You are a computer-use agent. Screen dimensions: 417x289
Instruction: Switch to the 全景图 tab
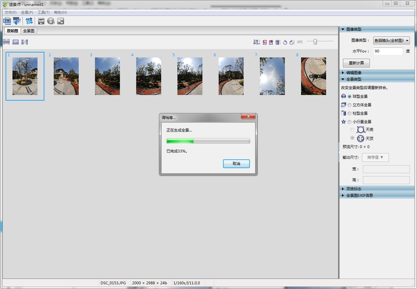coord(29,31)
